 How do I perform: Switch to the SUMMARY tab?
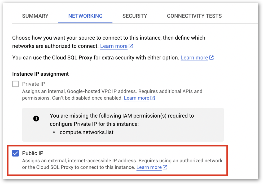[35, 16]
